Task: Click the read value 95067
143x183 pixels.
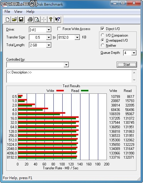Action: (x=130, y=114)
